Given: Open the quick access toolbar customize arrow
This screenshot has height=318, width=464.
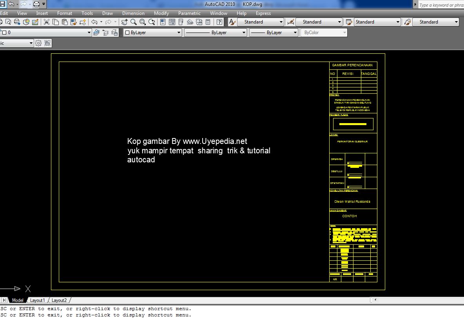Looking at the screenshot, I should point(43,4).
